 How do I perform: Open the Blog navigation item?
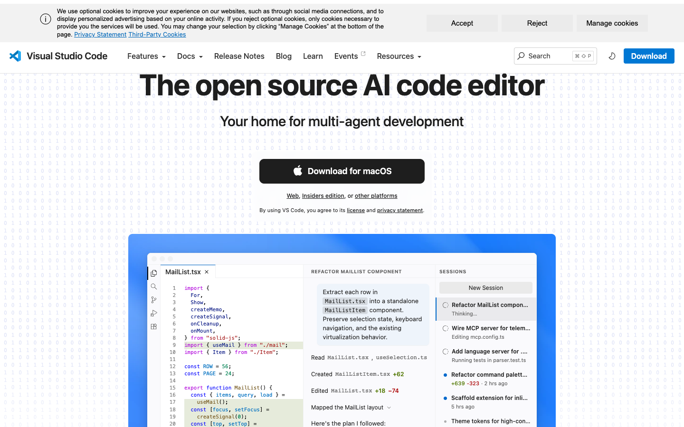[x=284, y=56]
